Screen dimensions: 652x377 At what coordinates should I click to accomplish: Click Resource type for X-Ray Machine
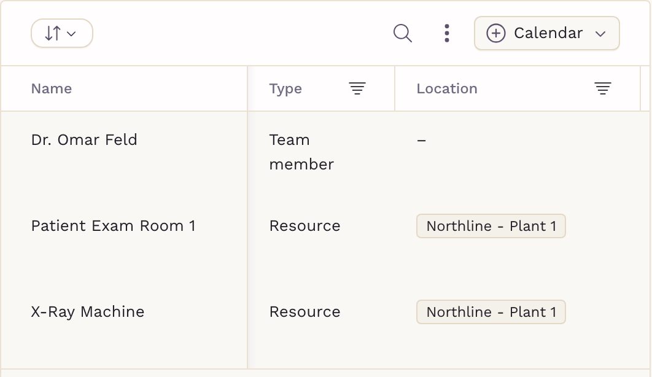(305, 312)
